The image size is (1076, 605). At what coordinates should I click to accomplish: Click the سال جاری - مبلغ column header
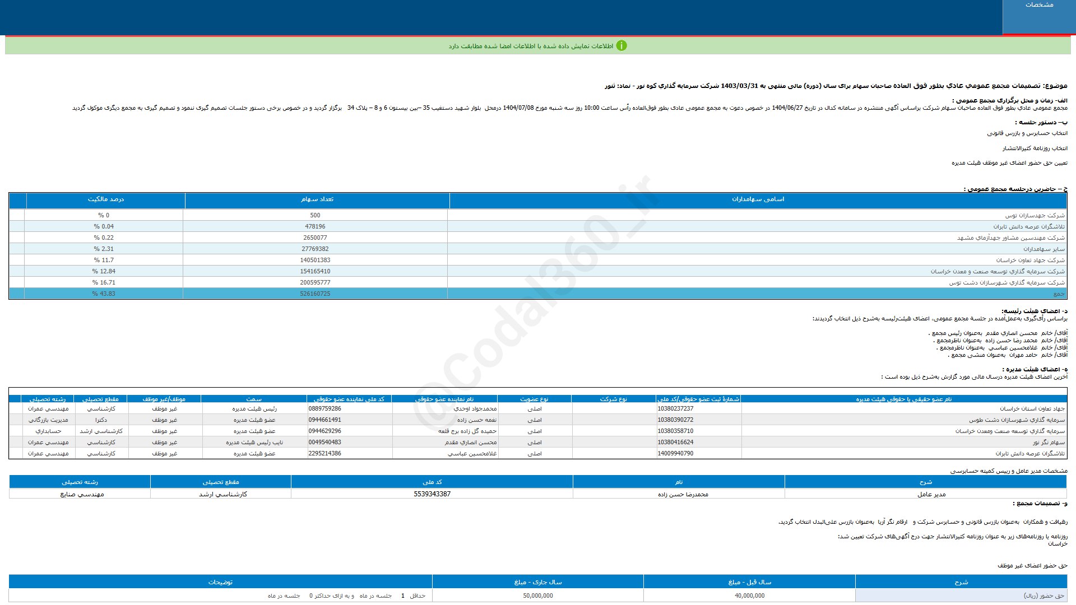537,582
